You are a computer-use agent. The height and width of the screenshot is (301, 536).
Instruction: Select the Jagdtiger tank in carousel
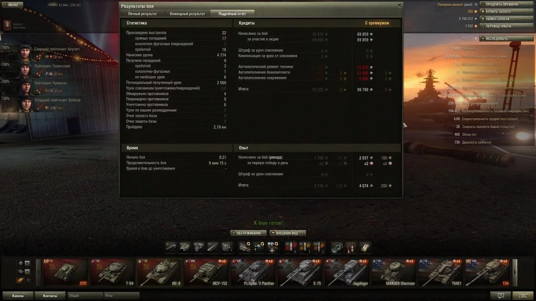[348, 272]
